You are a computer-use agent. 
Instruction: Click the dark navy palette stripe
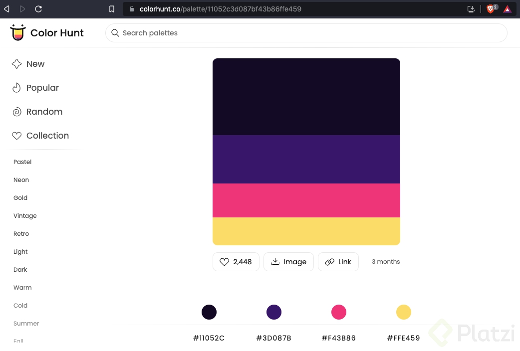tap(306, 97)
